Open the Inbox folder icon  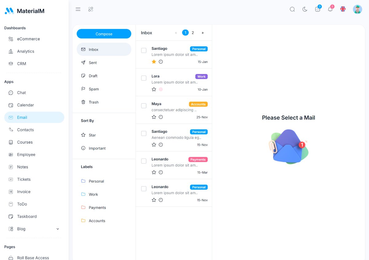(83, 49)
